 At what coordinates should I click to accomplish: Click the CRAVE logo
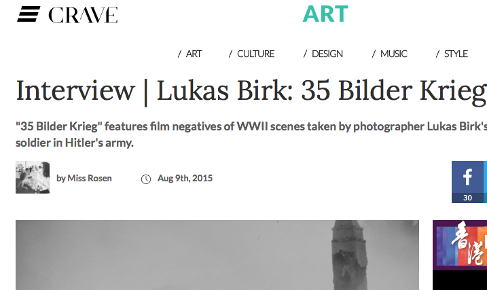[x=83, y=15]
